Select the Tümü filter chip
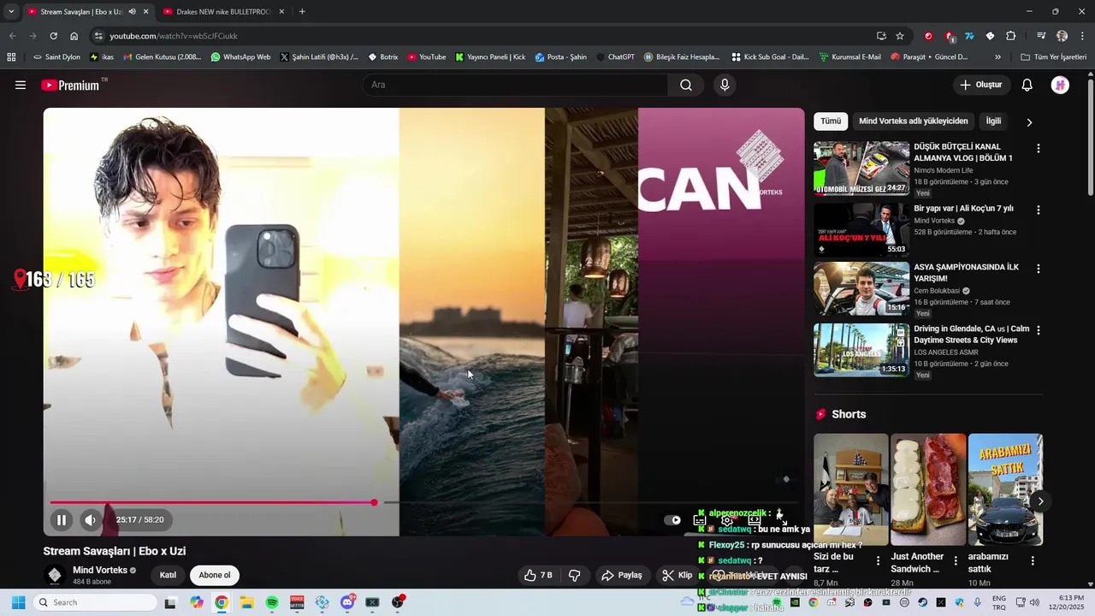1095x616 pixels. click(x=831, y=121)
